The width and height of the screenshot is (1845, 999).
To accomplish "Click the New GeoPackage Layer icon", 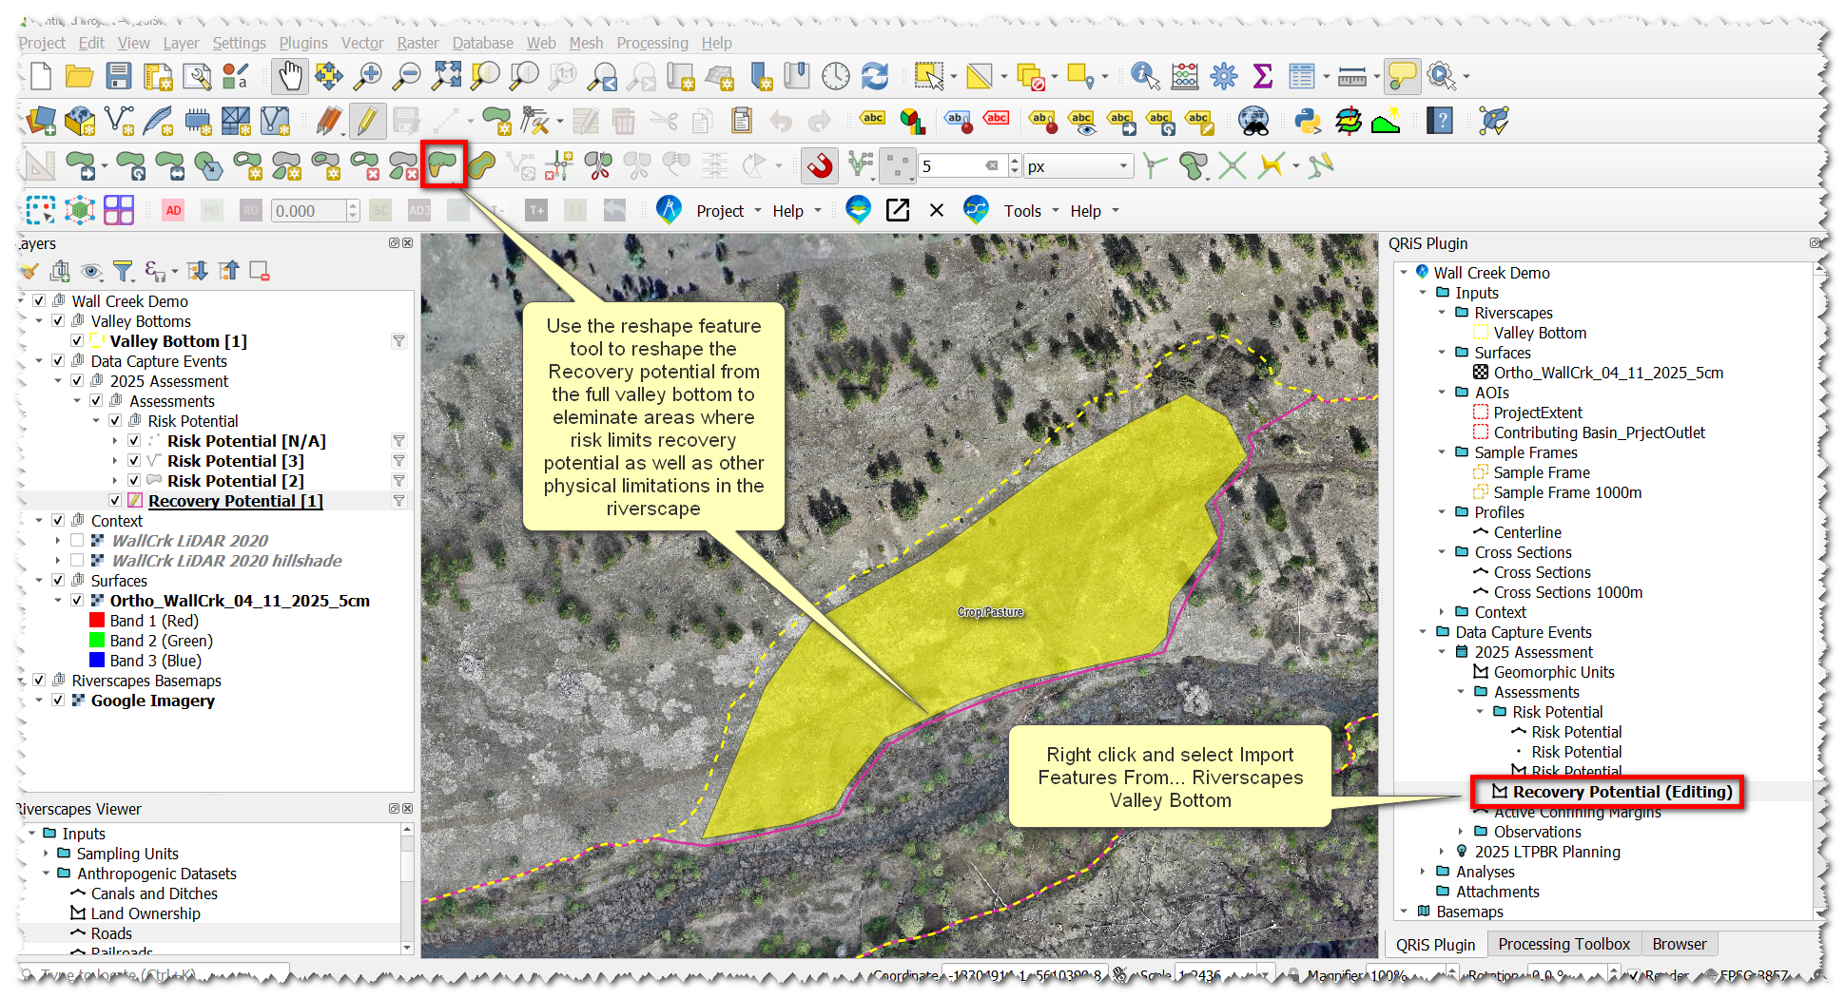I will 80,121.
